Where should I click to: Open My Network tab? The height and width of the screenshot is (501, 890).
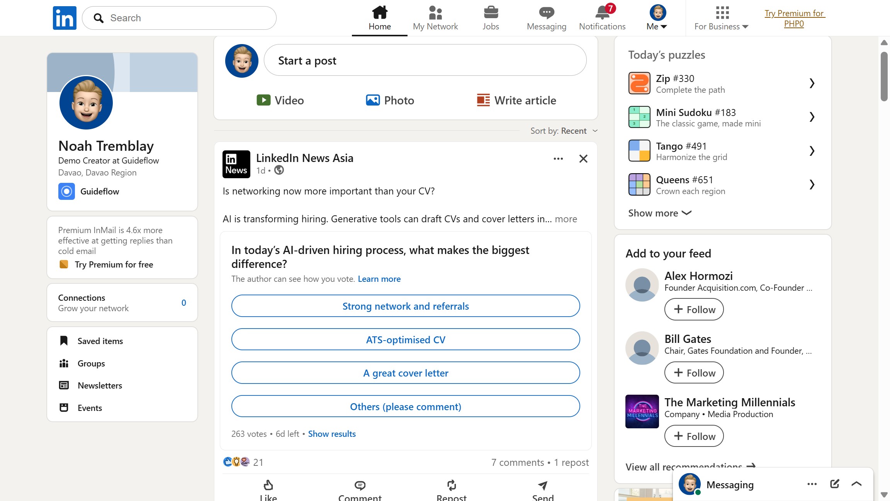tap(435, 18)
